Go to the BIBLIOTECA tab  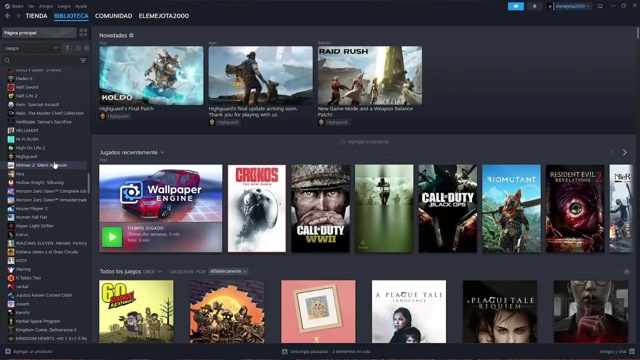[71, 16]
